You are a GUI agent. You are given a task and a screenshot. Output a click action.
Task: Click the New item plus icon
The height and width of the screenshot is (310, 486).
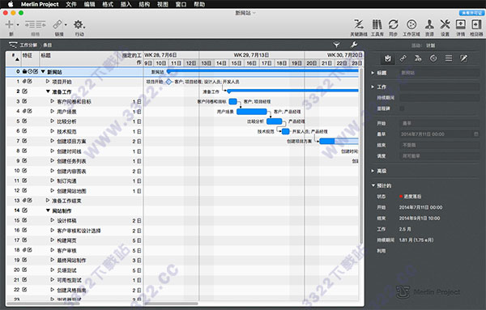tap(9, 24)
